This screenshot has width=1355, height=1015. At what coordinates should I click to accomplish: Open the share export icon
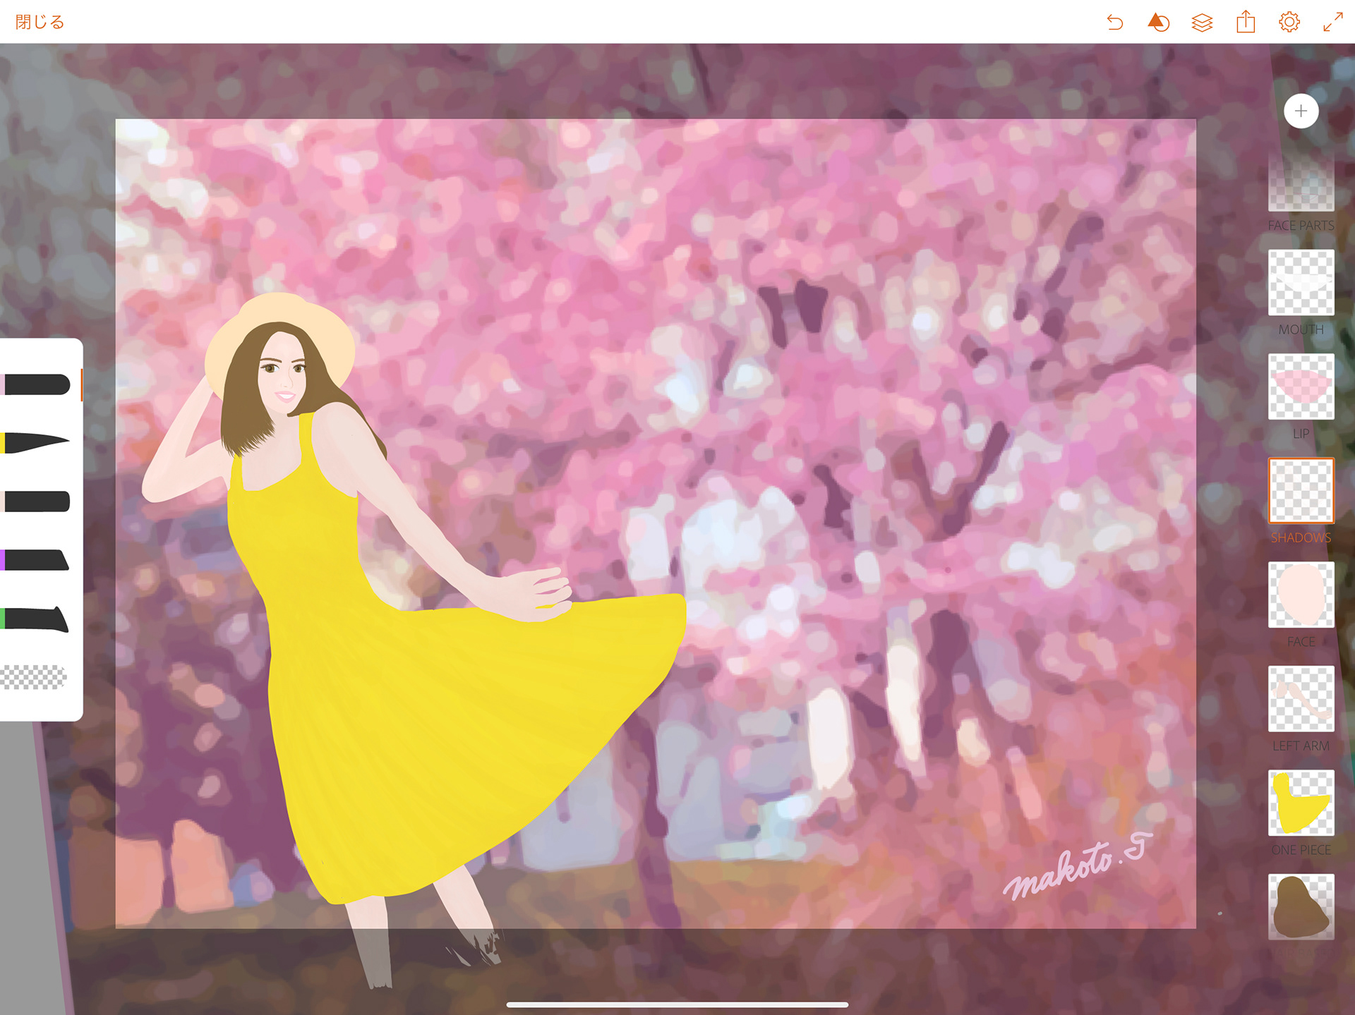1246,22
